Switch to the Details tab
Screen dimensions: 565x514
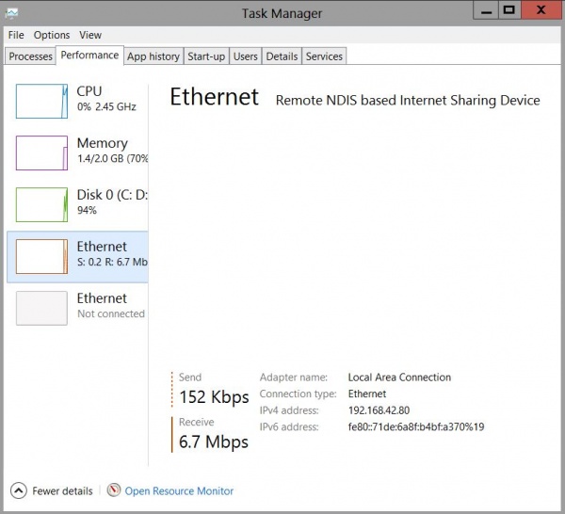282,56
